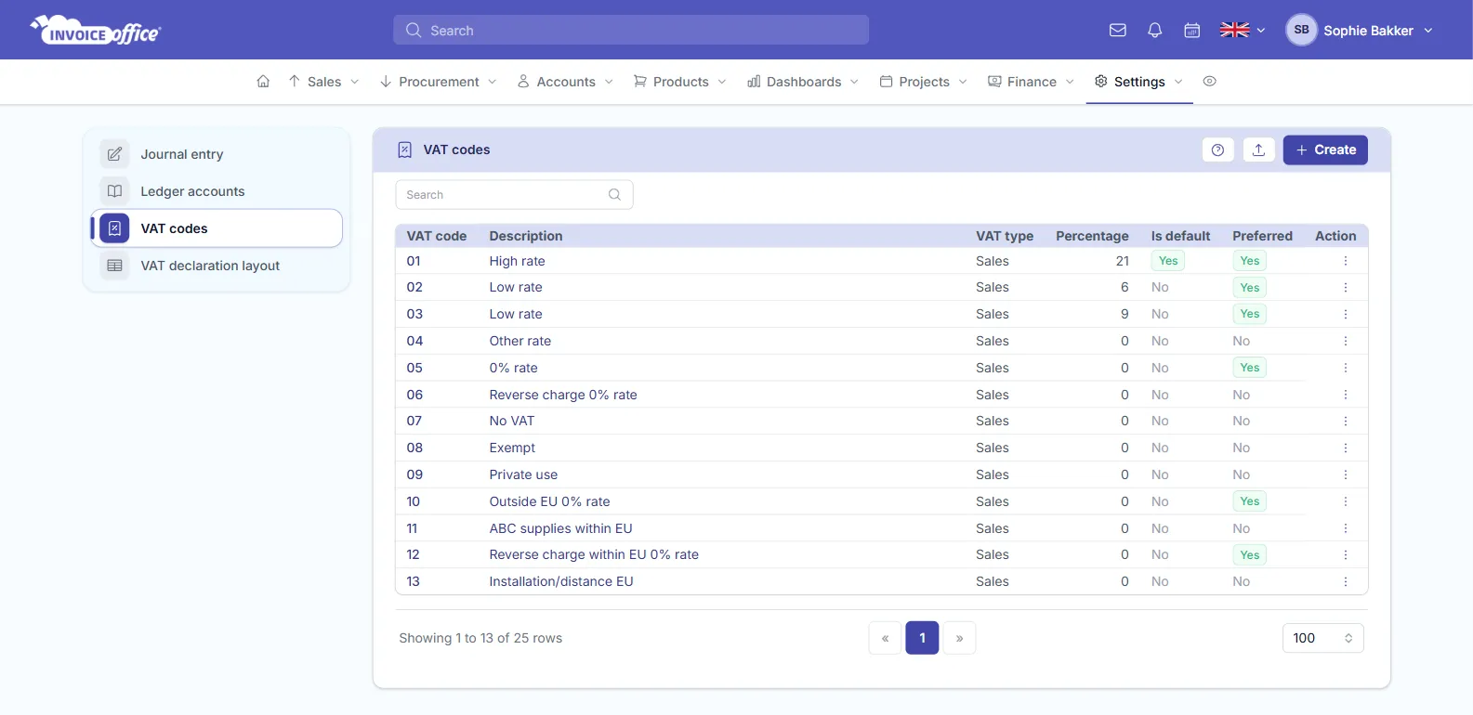Click the Journal entry pencil icon
Screen dimensions: 1473x715
click(114, 154)
